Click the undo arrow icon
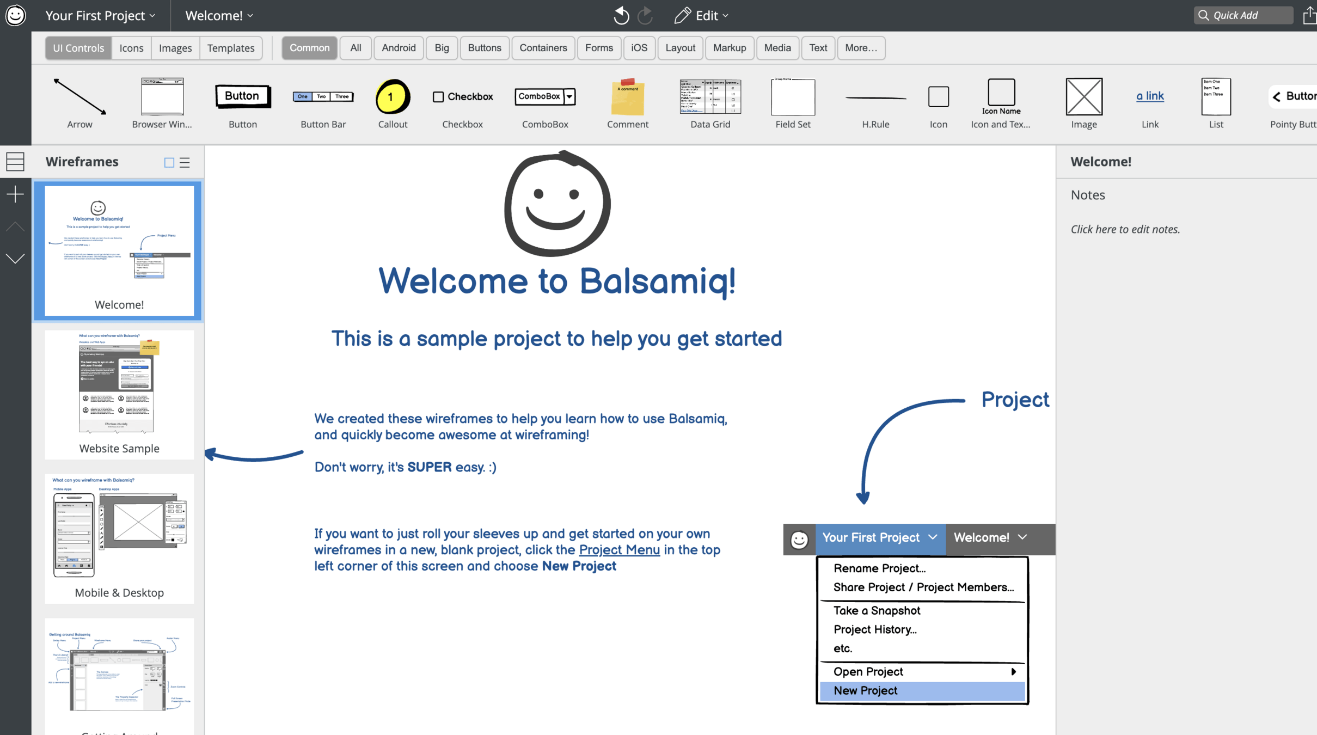Image resolution: width=1317 pixels, height=735 pixels. (621, 15)
